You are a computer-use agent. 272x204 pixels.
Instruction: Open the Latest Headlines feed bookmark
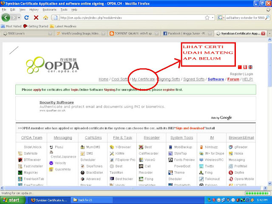[63, 26]
